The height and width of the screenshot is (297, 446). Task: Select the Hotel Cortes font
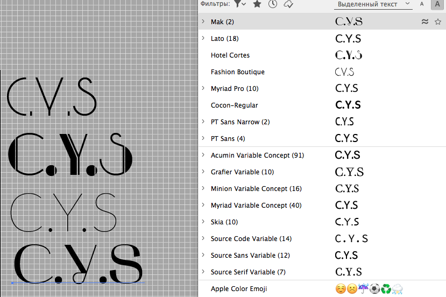[x=230, y=55]
